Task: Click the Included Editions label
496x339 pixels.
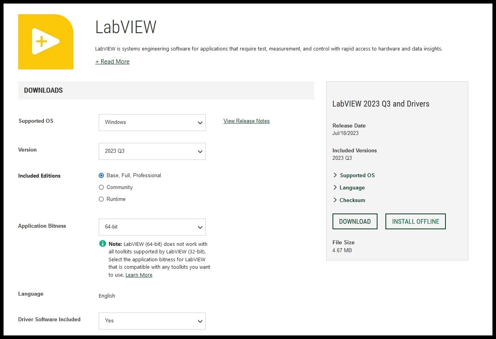Action: tap(39, 176)
